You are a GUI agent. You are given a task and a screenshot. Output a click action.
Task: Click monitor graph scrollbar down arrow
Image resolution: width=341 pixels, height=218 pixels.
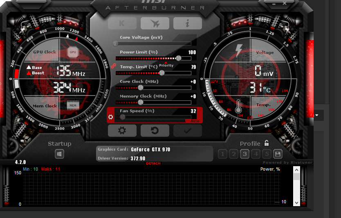pyautogui.click(x=296, y=203)
